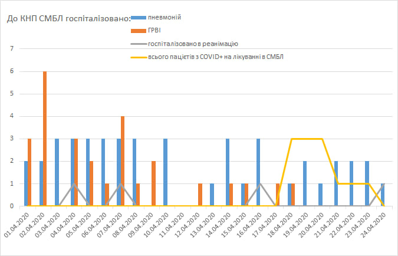
Task: Click the yellow line plateau at value 3
Action: [307, 139]
